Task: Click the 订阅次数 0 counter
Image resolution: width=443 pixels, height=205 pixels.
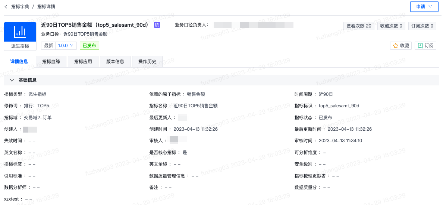Action: [x=422, y=26]
